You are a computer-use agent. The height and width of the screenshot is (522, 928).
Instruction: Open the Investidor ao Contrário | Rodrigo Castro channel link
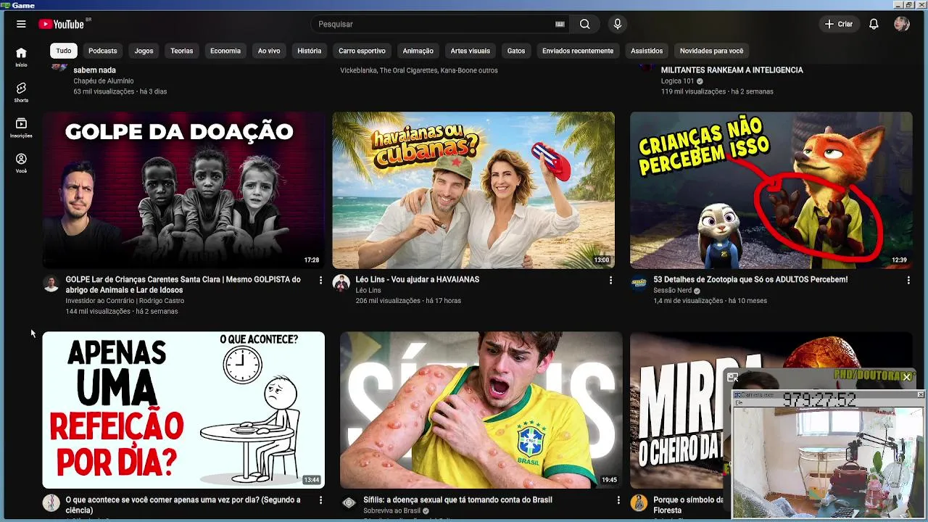point(125,301)
